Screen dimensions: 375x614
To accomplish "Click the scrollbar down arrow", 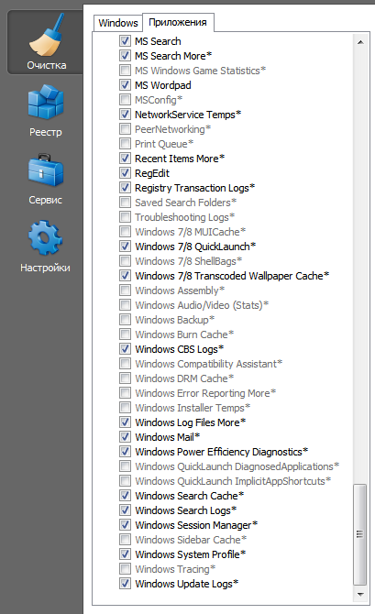I will [x=360, y=595].
